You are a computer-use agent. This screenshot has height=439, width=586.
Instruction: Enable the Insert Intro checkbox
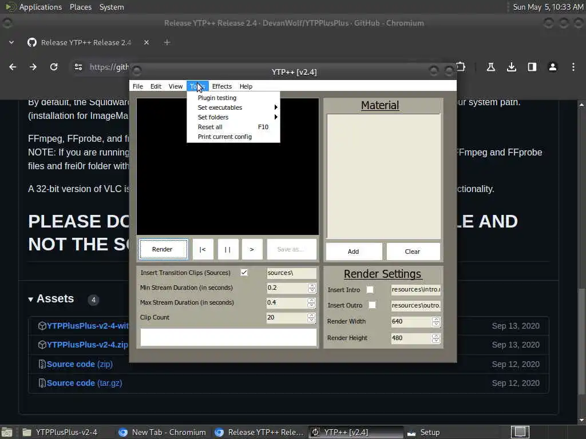click(x=370, y=290)
